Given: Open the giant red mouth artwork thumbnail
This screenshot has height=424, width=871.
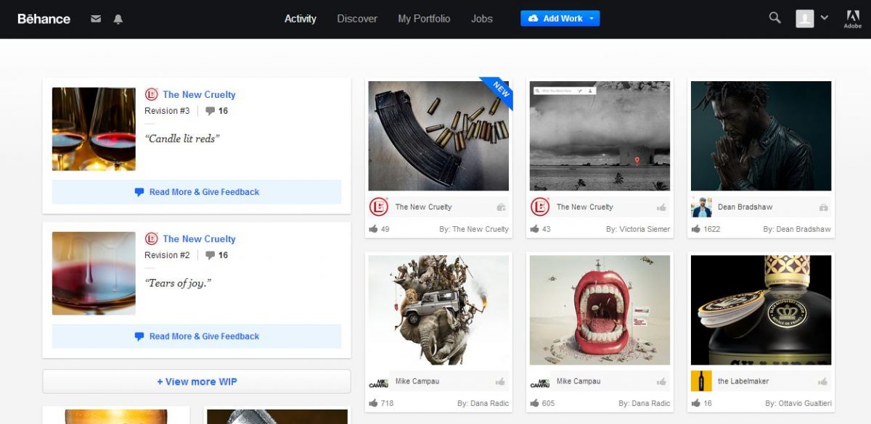Looking at the screenshot, I should pos(600,309).
